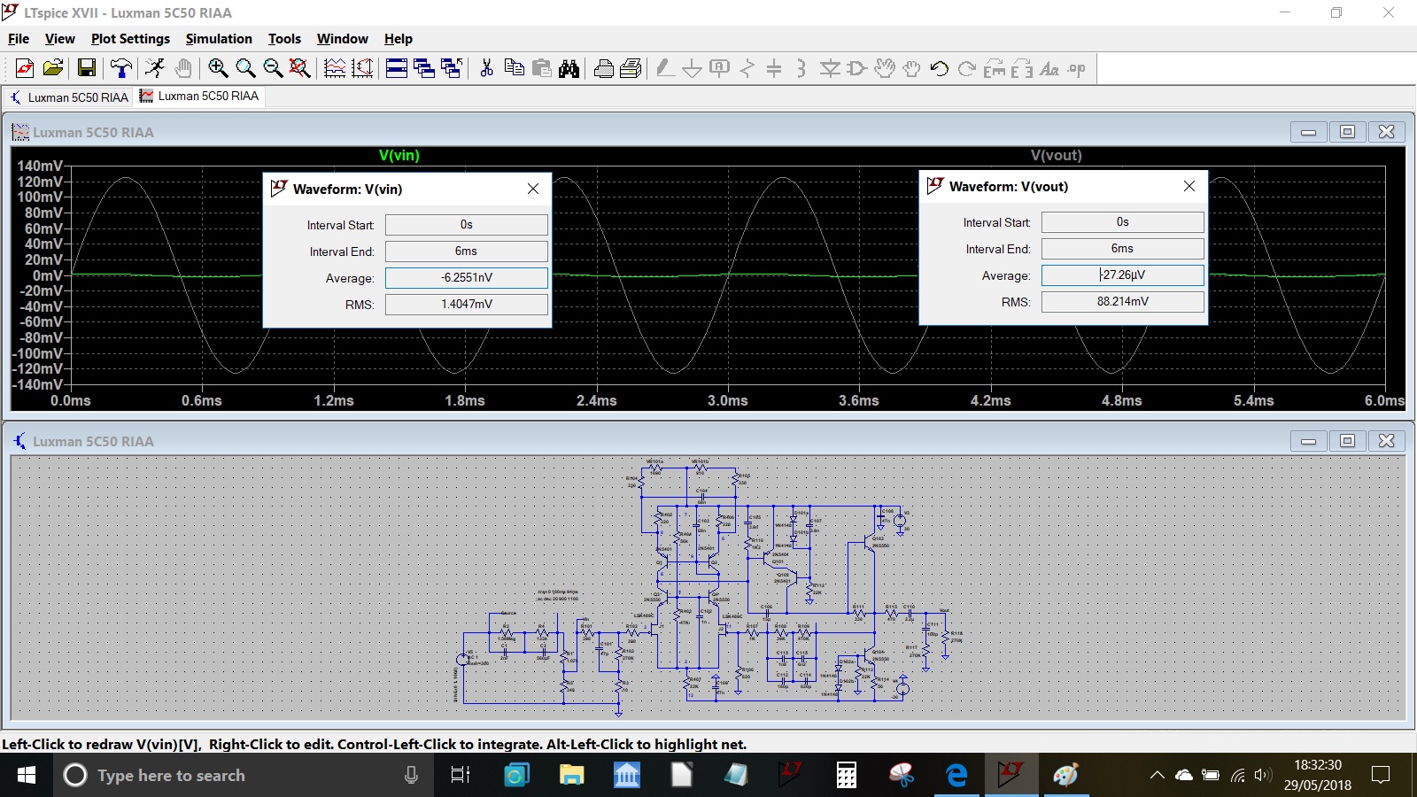Minimize the schematic sub-window

point(1308,441)
